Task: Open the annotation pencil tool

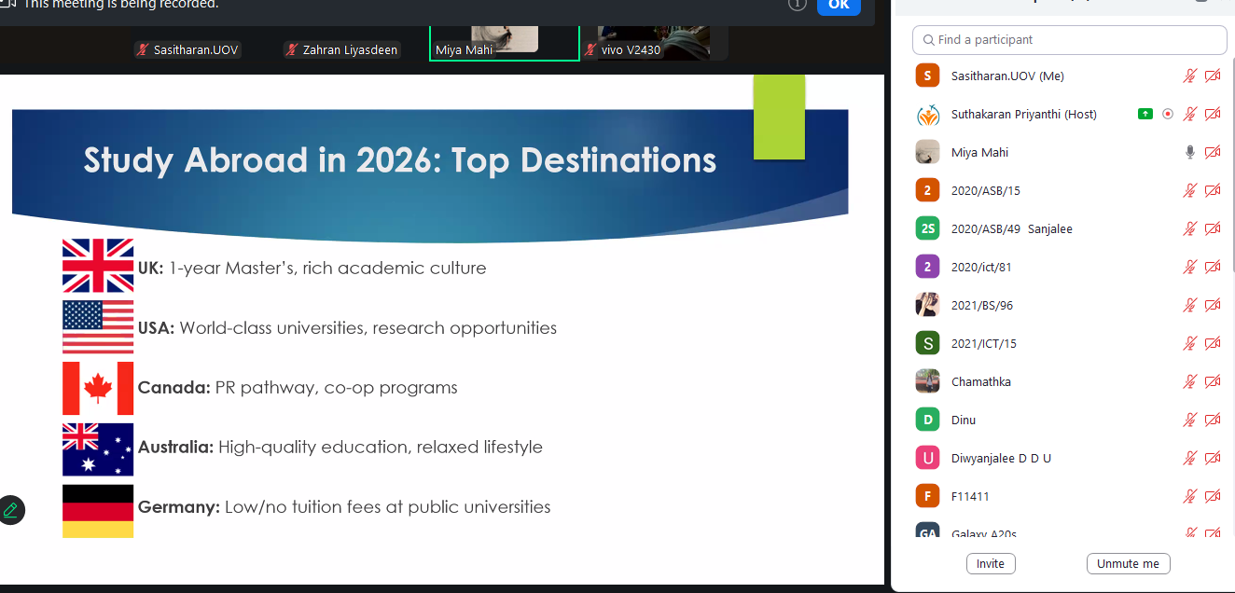Action: coord(11,510)
